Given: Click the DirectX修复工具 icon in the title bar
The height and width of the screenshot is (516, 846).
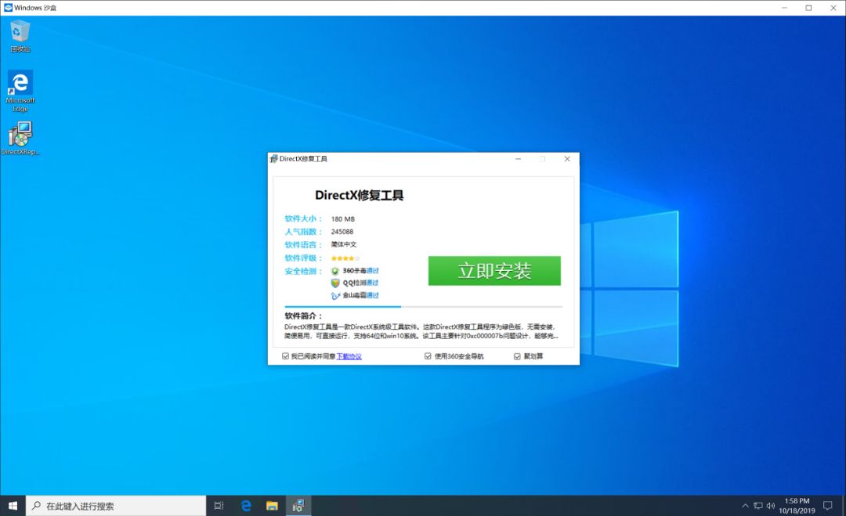Looking at the screenshot, I should point(273,158).
